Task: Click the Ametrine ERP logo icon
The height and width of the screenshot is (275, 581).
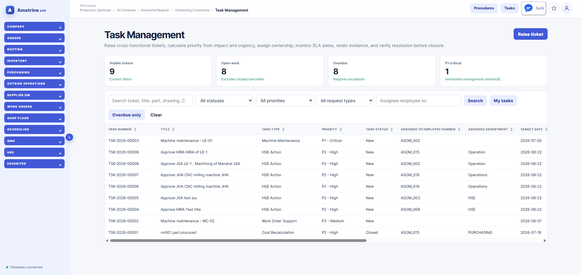Action: point(10,10)
